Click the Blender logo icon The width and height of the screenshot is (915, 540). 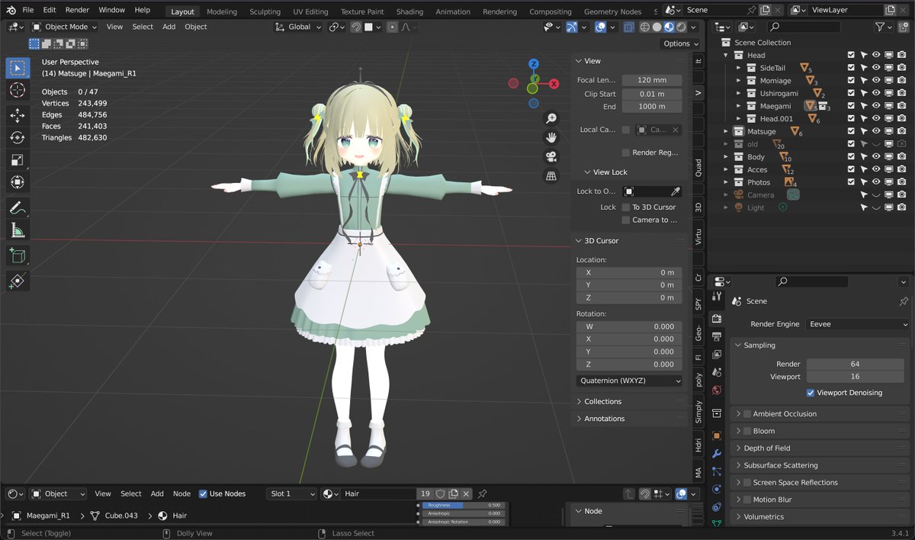[10, 10]
